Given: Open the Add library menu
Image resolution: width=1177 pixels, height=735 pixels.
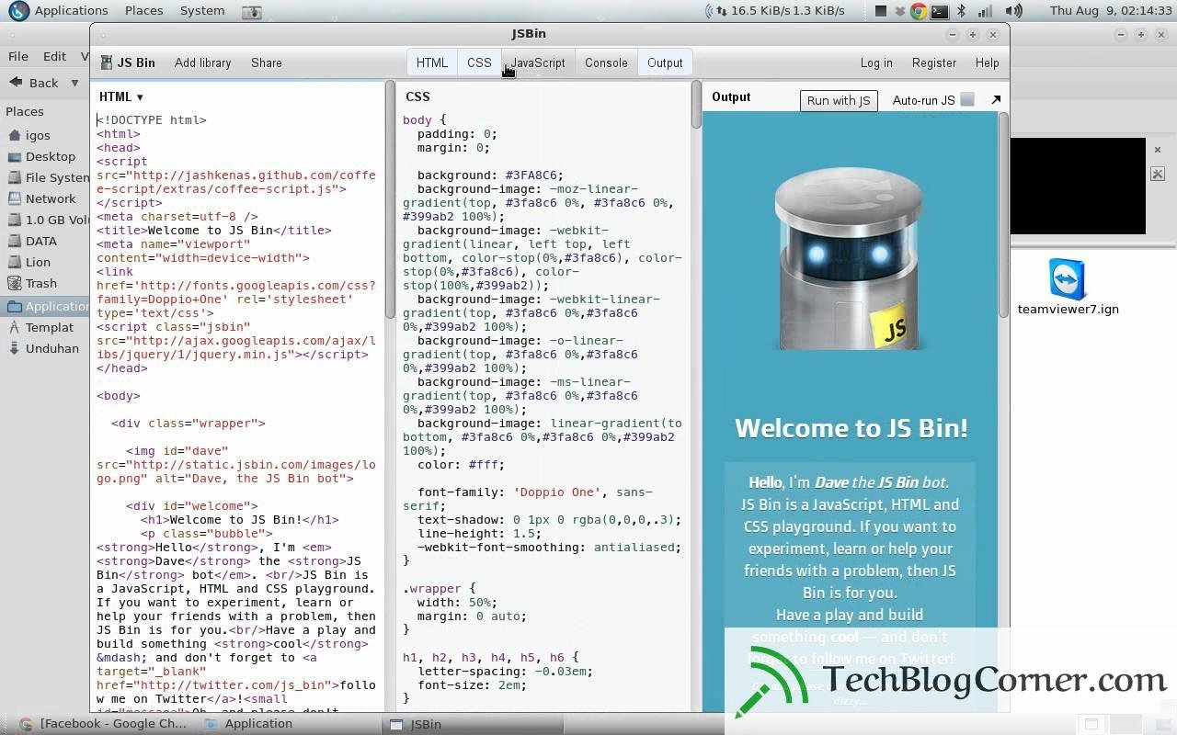Looking at the screenshot, I should click(202, 62).
